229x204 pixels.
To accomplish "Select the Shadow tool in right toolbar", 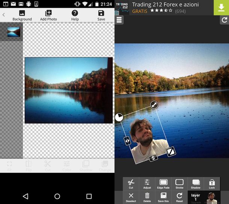I will 196,184.
